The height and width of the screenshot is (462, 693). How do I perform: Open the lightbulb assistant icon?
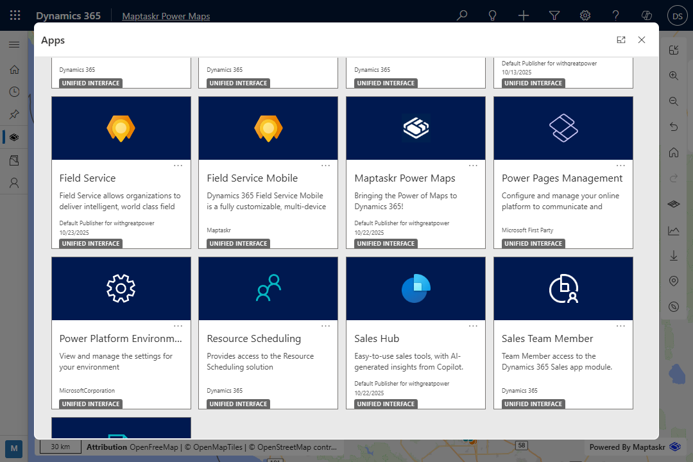pyautogui.click(x=492, y=15)
